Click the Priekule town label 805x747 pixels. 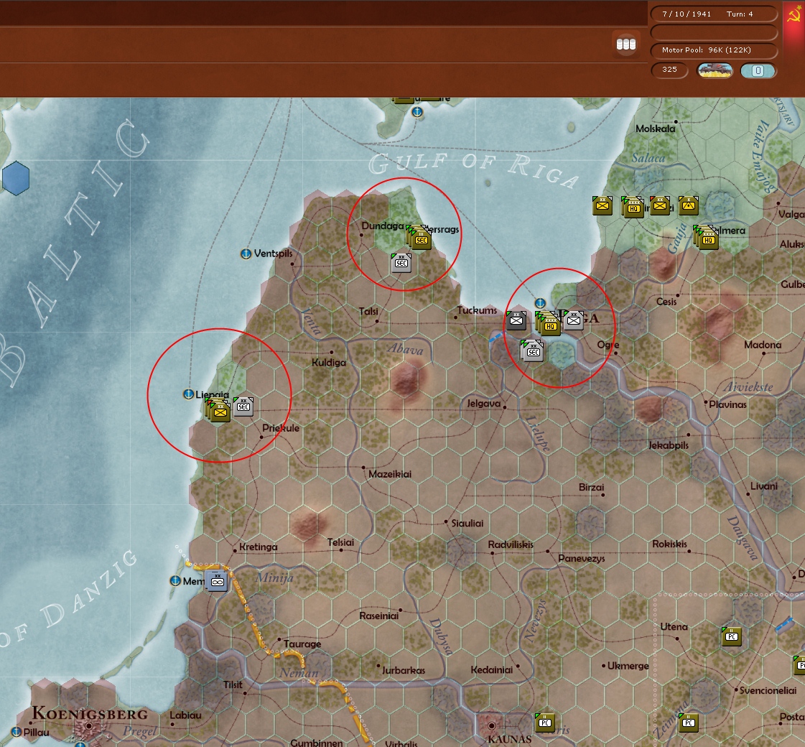pyautogui.click(x=280, y=428)
